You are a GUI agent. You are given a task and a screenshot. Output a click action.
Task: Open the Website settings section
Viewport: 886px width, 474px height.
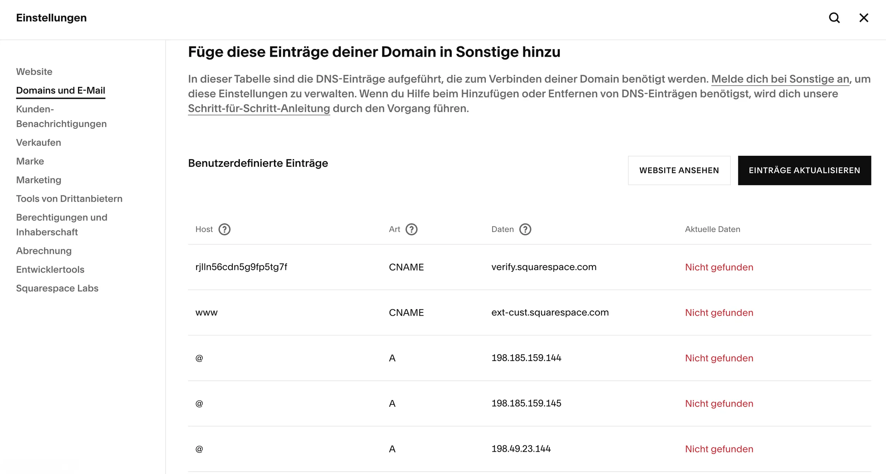click(34, 72)
